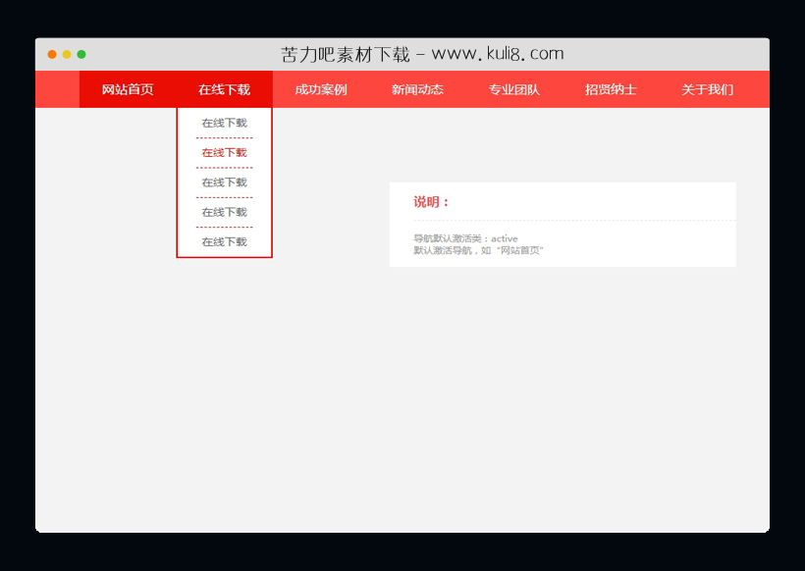Click the 新闻动态 navigation item
The height and width of the screenshot is (571, 805).
point(415,88)
